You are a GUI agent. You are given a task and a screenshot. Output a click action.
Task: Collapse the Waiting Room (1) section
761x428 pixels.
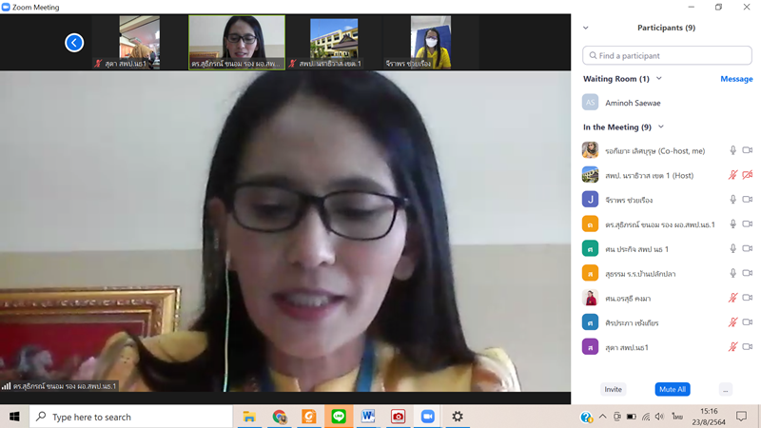[x=659, y=79]
